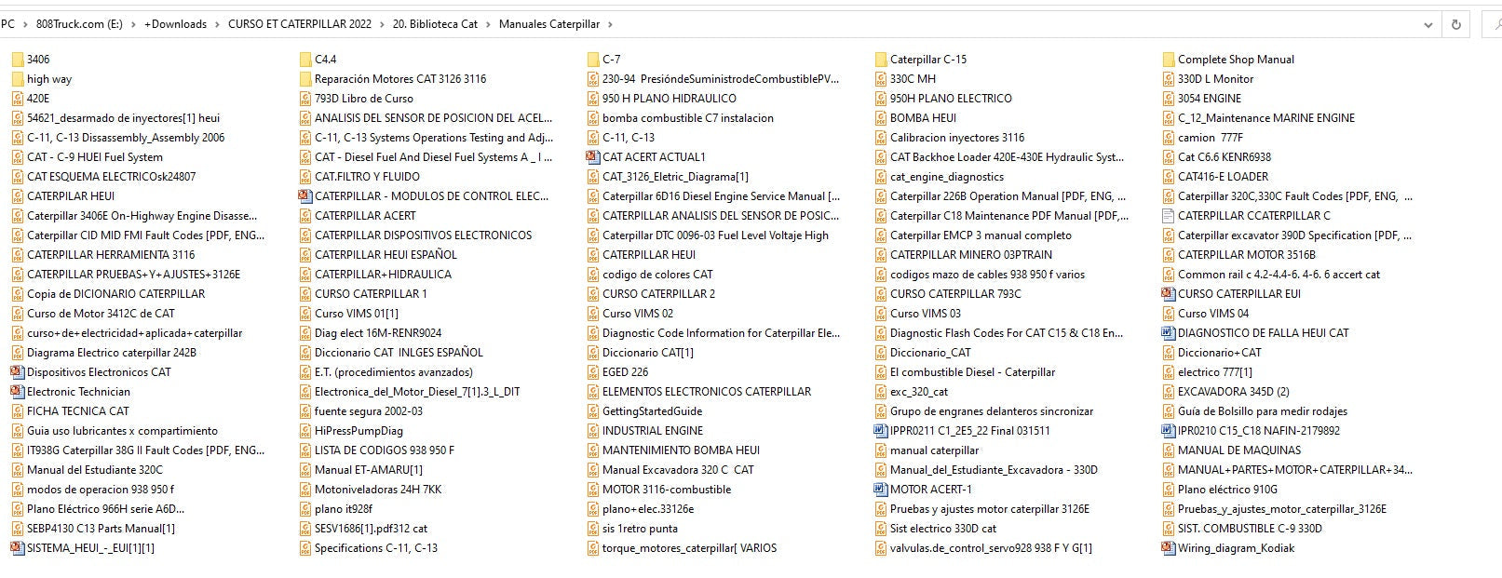
Task: Click the search box at the right
Action: (x=1488, y=25)
